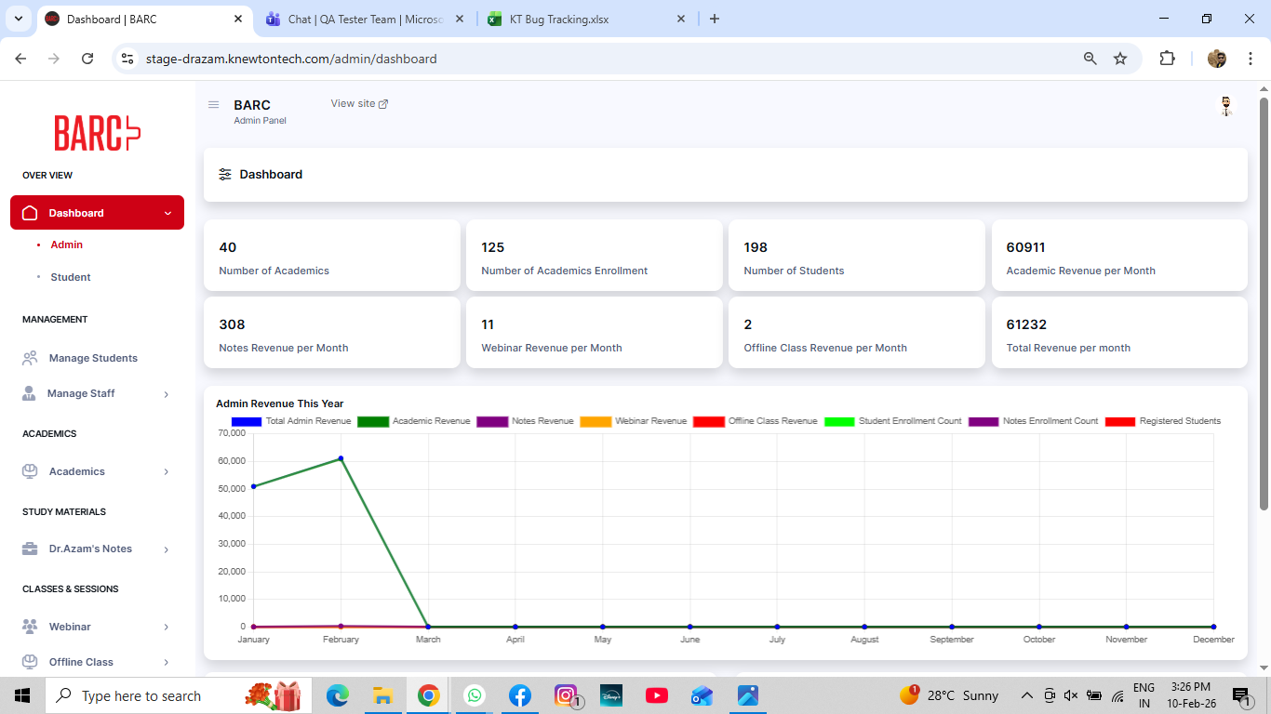Open the user profile avatar icon
This screenshot has height=714, width=1271.
pyautogui.click(x=1225, y=106)
